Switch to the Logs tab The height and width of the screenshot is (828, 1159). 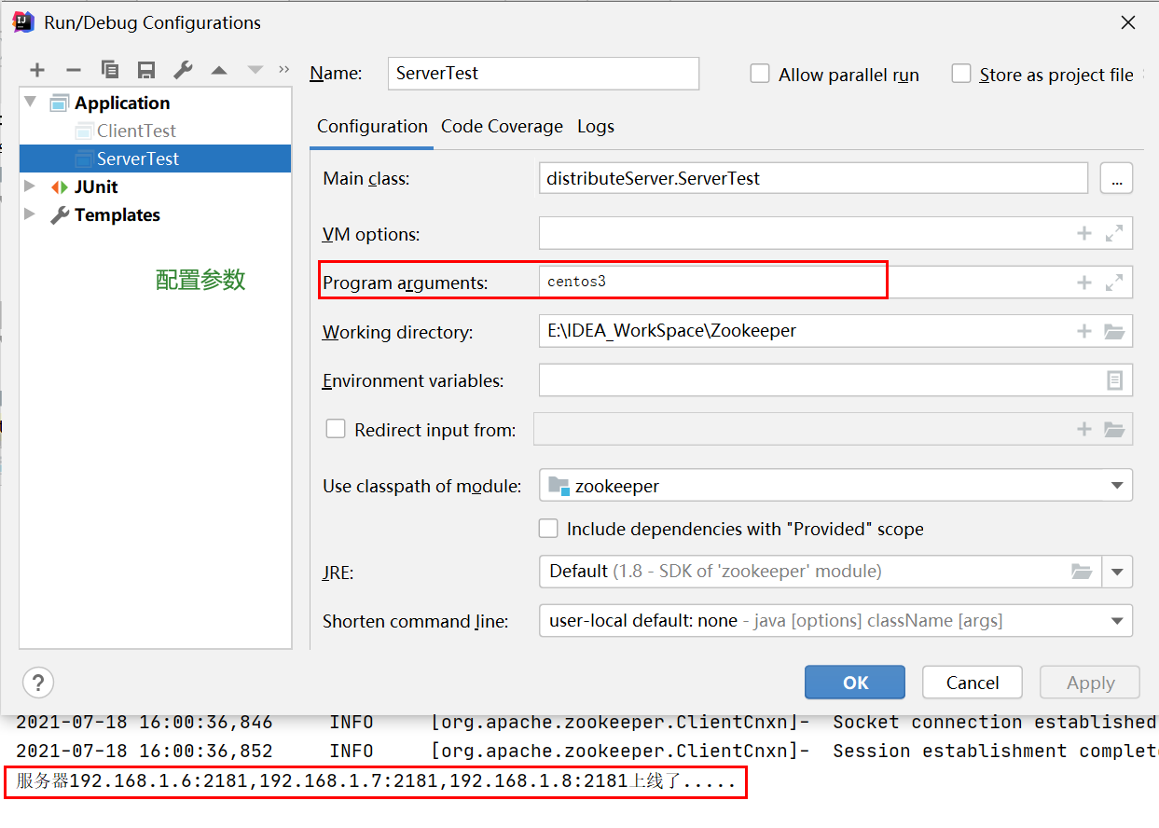pos(596,127)
